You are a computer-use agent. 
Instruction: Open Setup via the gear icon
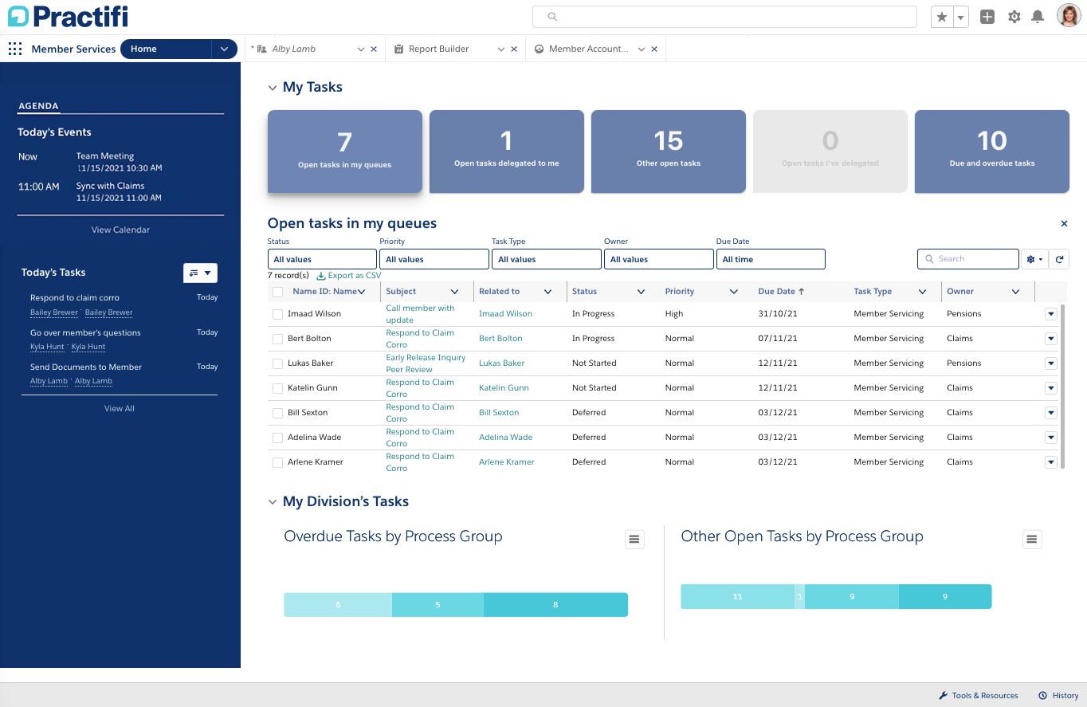pyautogui.click(x=1014, y=16)
